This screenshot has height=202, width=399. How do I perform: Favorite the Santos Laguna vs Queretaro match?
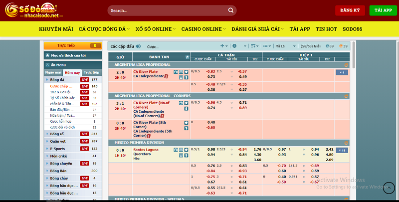[x=186, y=150]
